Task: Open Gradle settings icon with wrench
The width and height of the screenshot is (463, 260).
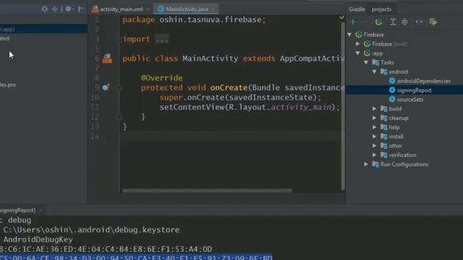Action: [x=433, y=22]
